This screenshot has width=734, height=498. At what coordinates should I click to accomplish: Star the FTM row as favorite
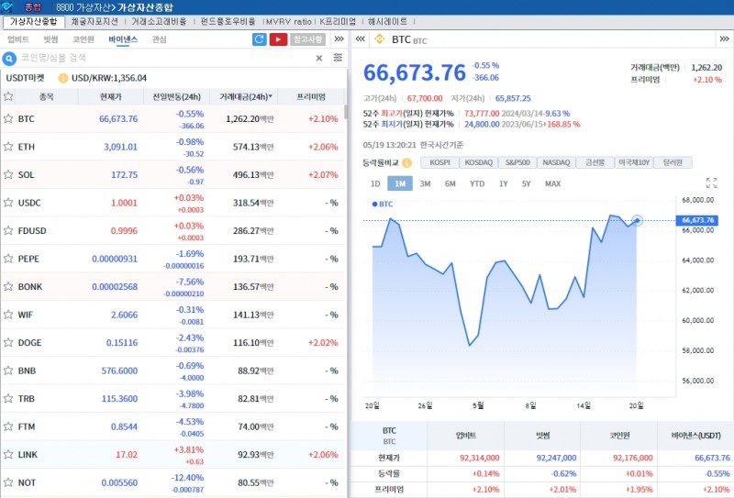click(x=8, y=426)
